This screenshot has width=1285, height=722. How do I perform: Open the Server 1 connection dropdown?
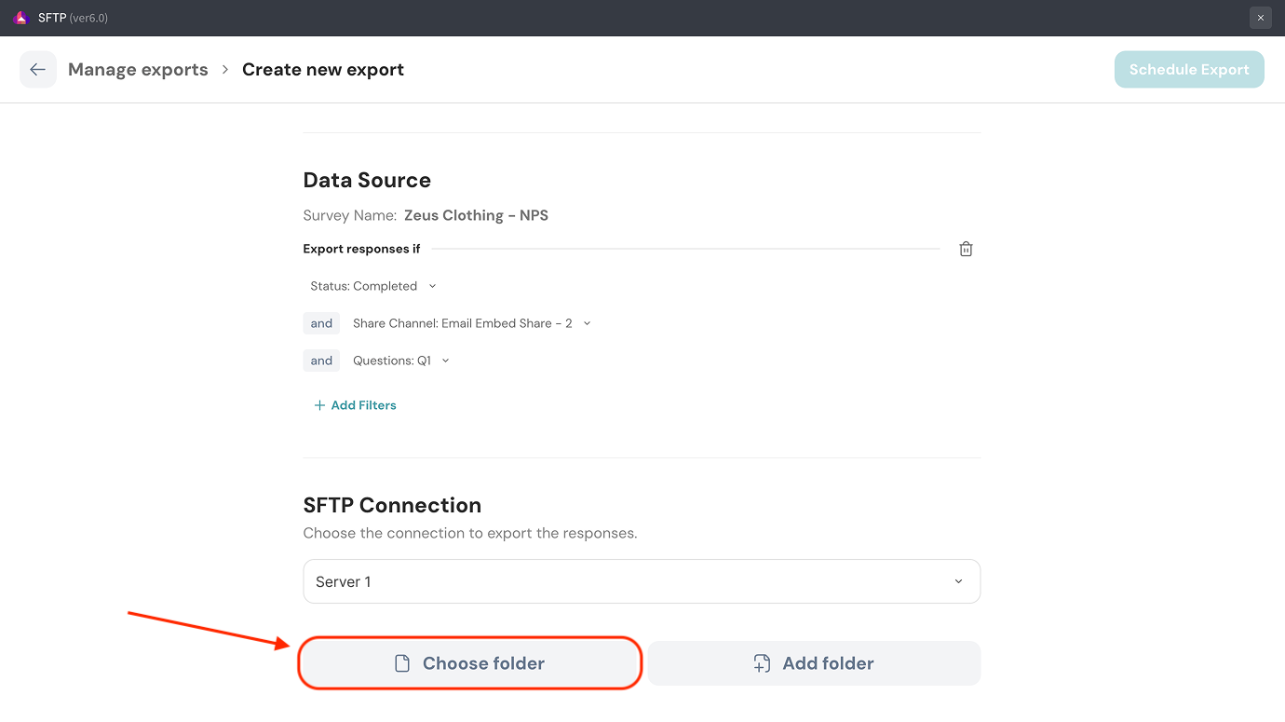(642, 581)
